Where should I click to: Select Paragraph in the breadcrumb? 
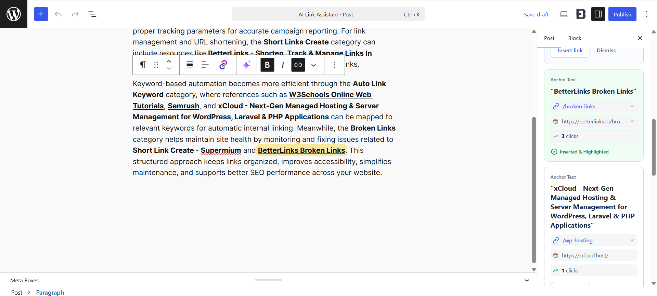click(x=50, y=292)
